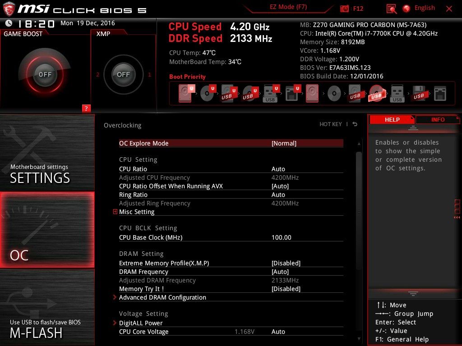Click the help panel top grip handle

tap(413, 128)
